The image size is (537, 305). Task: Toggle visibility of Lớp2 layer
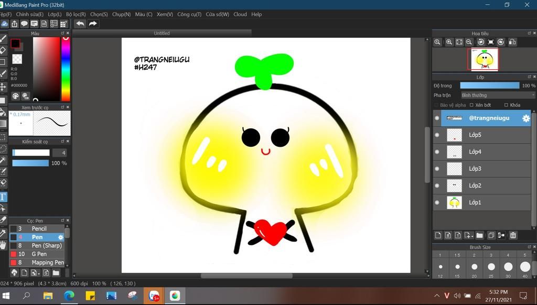coord(437,186)
